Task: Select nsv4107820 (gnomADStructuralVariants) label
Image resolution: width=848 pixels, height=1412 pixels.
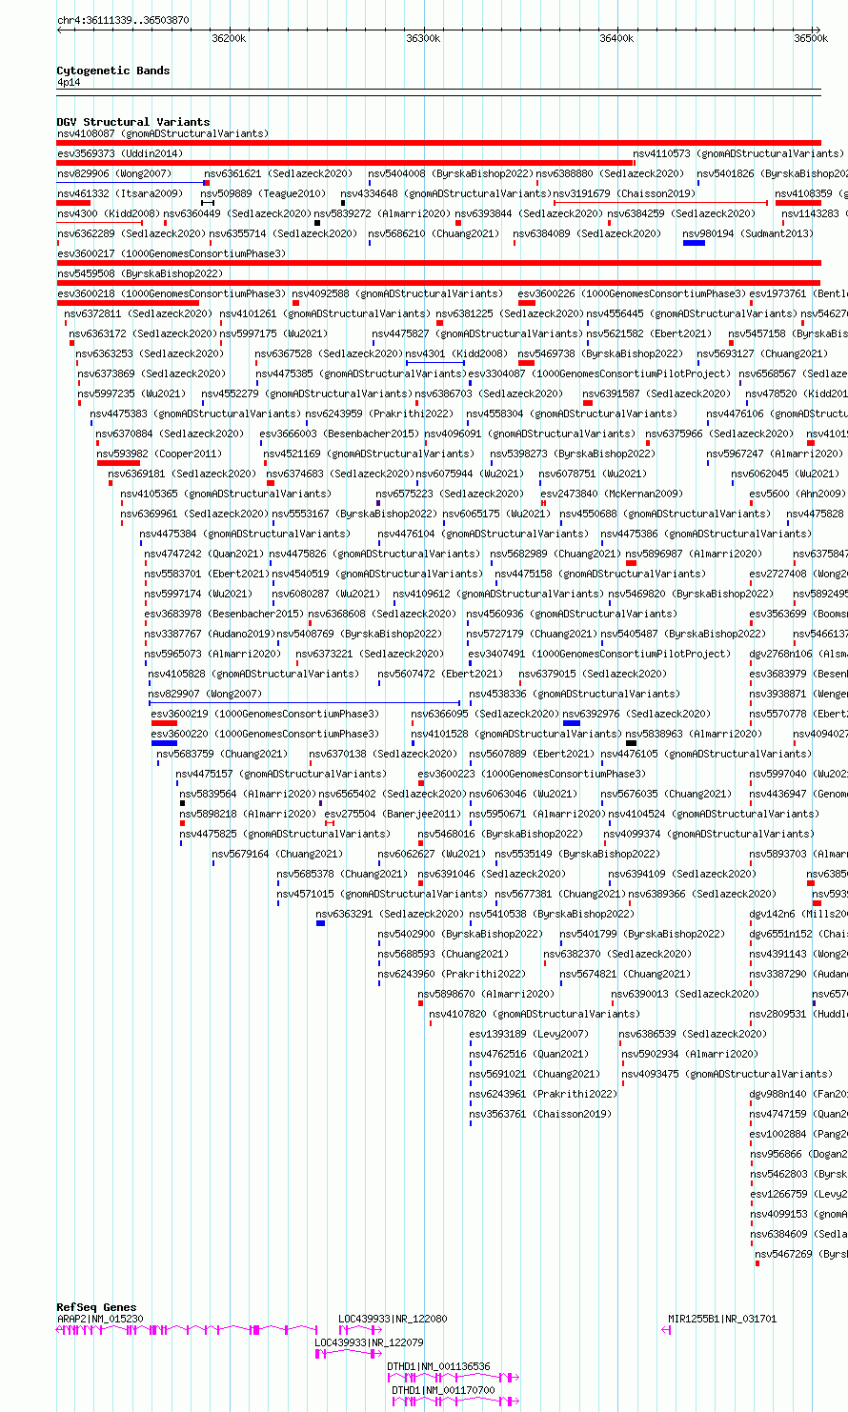Action: 535,1014
